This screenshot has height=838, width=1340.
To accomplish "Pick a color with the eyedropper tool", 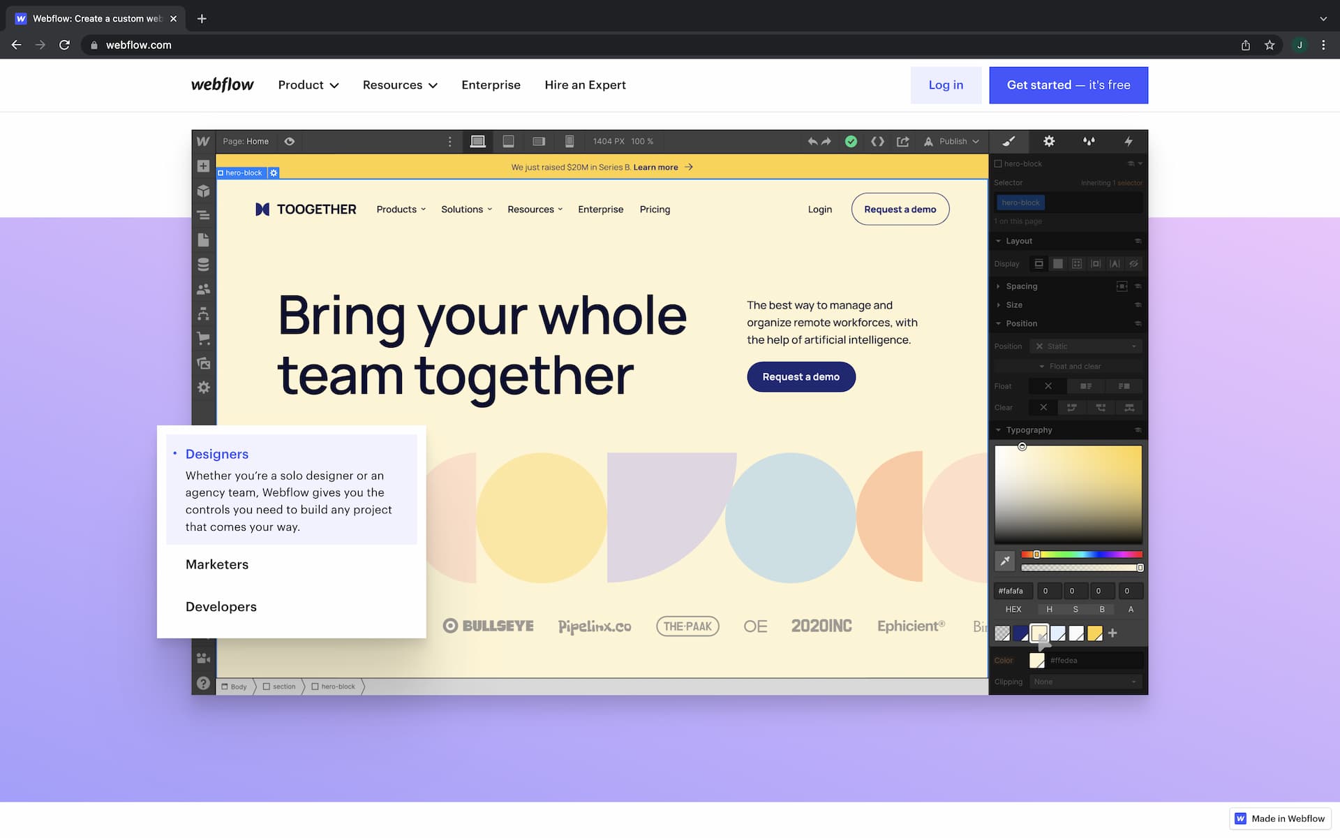I will click(x=1004, y=561).
